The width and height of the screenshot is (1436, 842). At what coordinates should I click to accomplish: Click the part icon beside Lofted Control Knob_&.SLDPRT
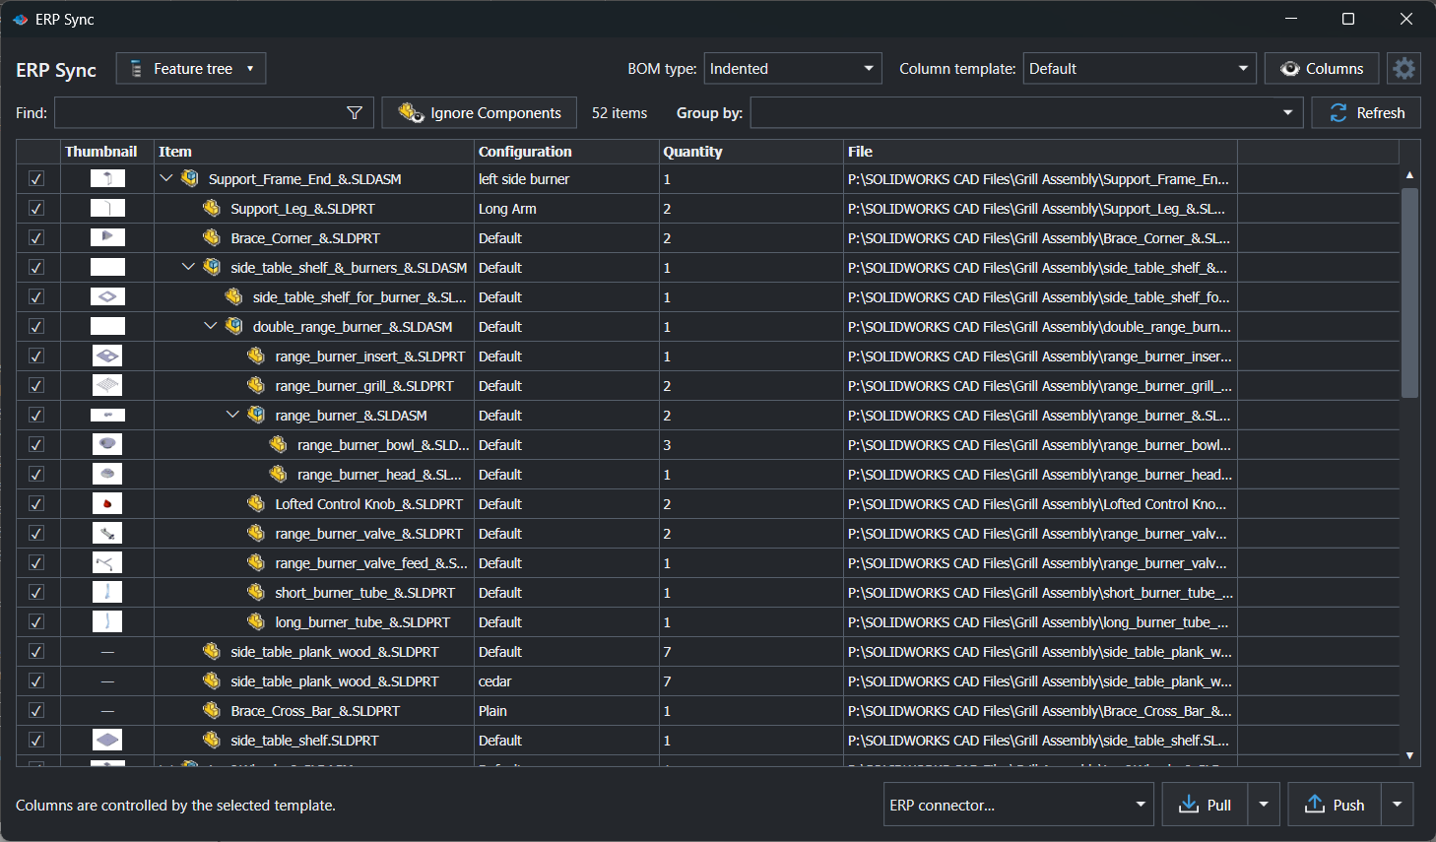[x=256, y=503]
